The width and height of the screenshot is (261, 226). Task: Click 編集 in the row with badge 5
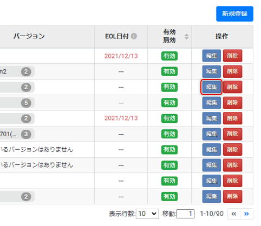[211, 103]
